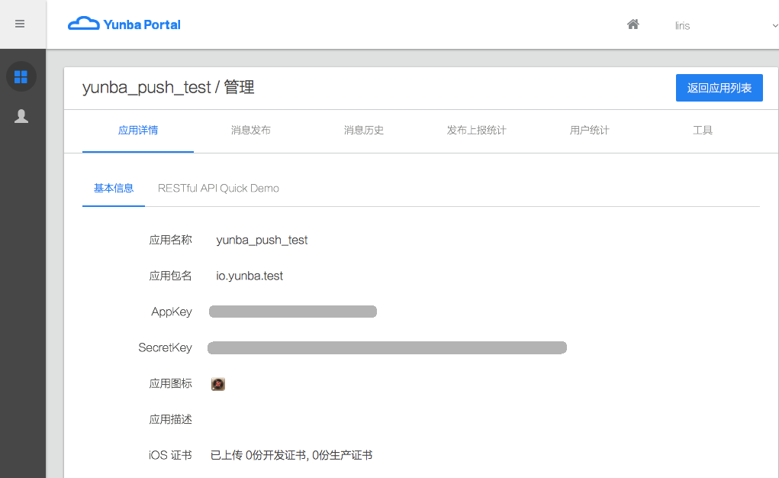
Task: Click the 应用包名 label
Action: [170, 276]
